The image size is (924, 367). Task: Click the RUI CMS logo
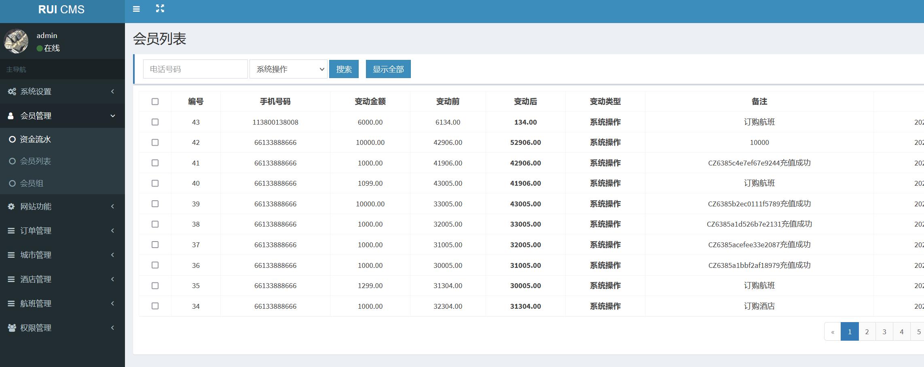click(x=61, y=9)
